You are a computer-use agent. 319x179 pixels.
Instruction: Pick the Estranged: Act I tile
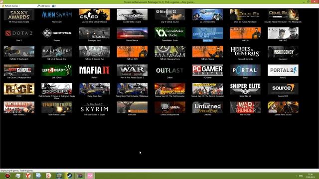point(94,33)
